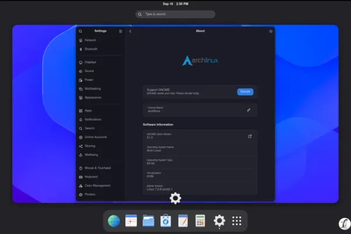Click the Support GNOME text

coord(158,90)
